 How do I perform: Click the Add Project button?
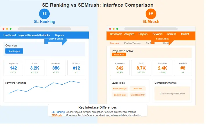[14, 51]
